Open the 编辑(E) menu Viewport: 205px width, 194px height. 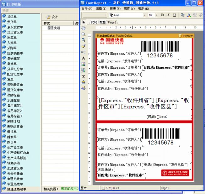point(101,8)
